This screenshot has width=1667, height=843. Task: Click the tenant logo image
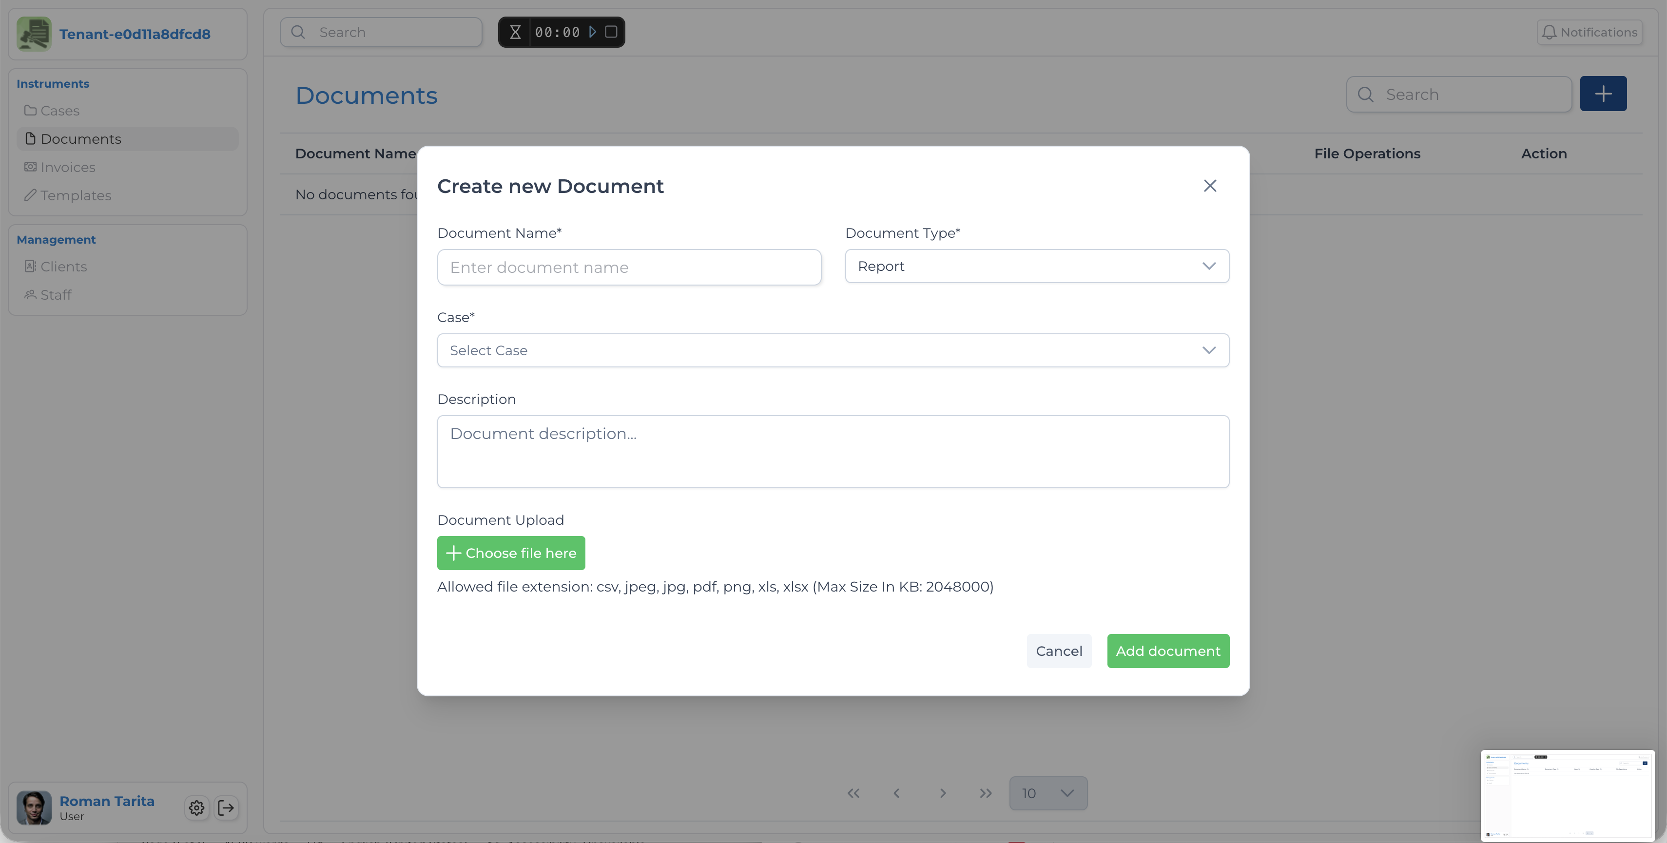[x=34, y=34]
